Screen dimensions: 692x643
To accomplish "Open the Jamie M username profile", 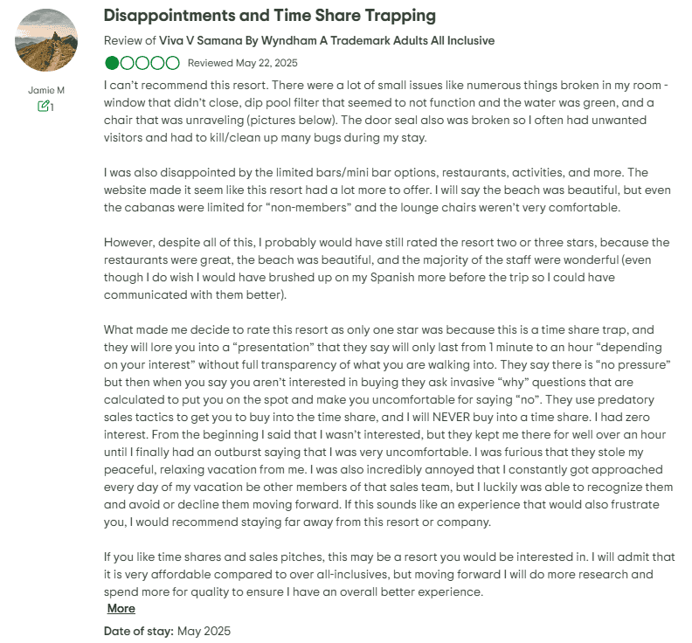I will pos(47,90).
